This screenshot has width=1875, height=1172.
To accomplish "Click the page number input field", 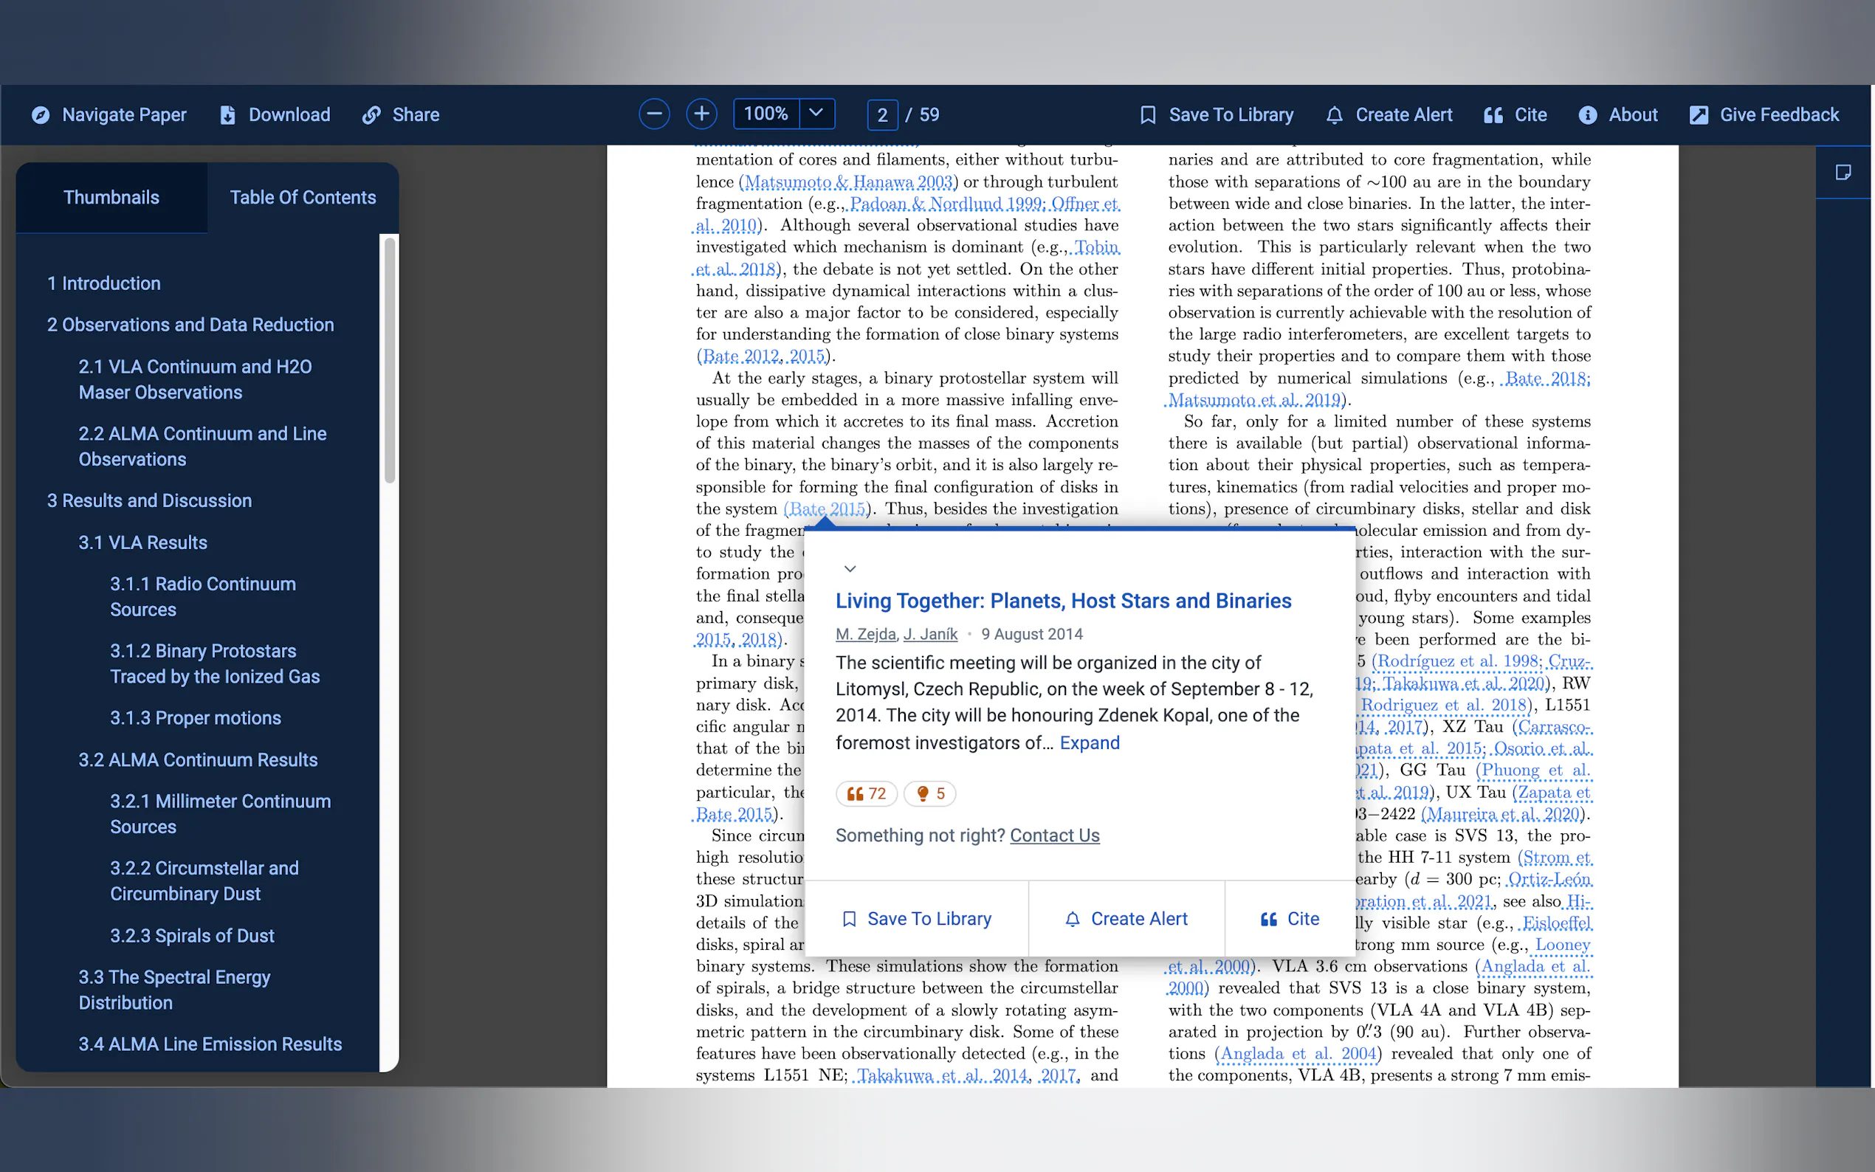I will pyautogui.click(x=881, y=114).
